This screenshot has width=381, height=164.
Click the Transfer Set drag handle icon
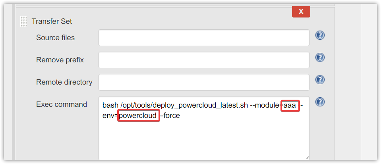pyautogui.click(x=23, y=21)
